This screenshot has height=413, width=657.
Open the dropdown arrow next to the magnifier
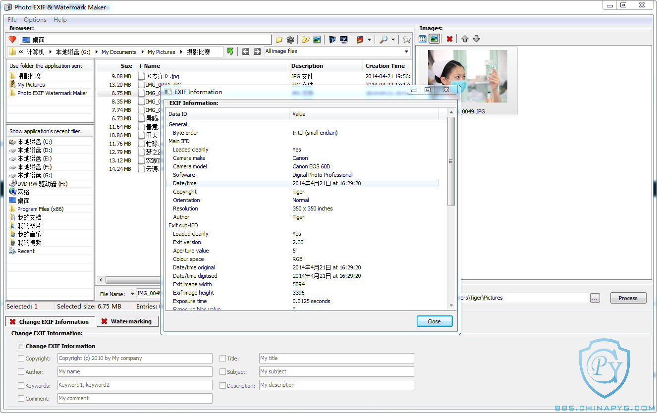coord(393,40)
